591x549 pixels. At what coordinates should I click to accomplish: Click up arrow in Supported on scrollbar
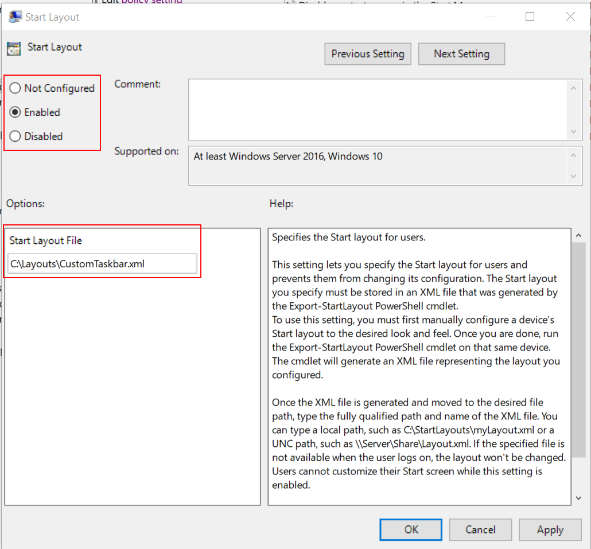coord(573,155)
